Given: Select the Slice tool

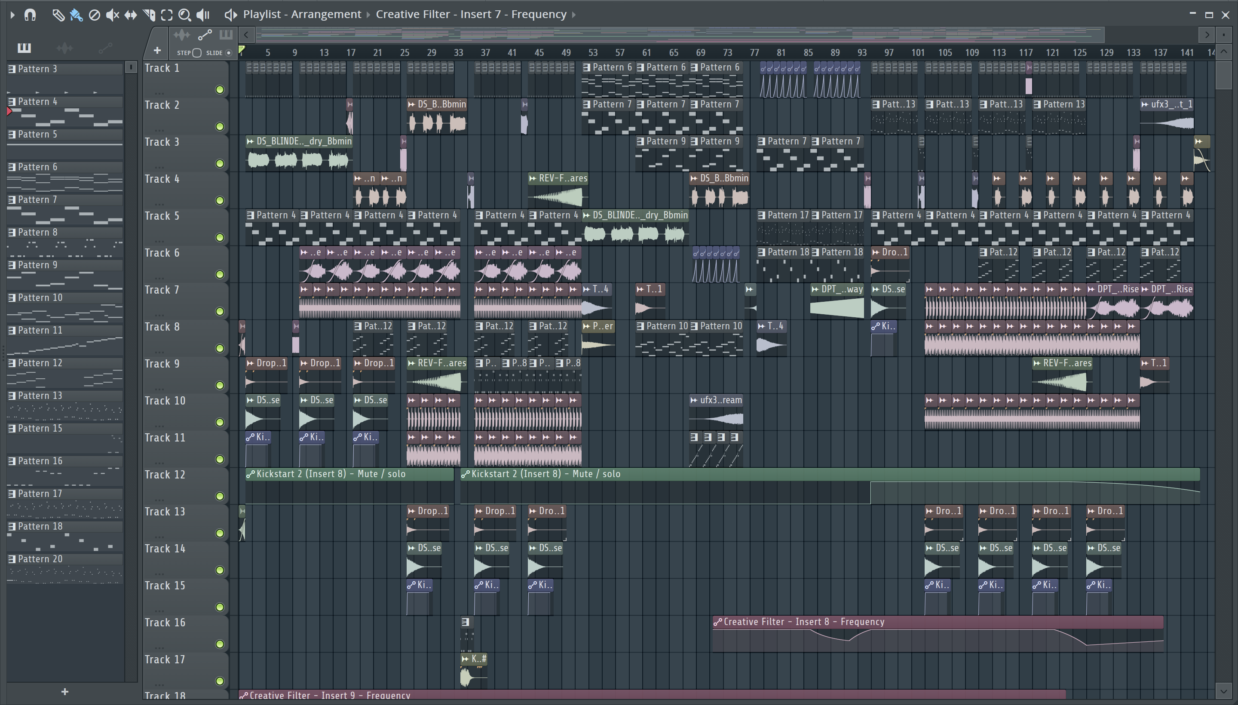Looking at the screenshot, I should click(x=149, y=15).
